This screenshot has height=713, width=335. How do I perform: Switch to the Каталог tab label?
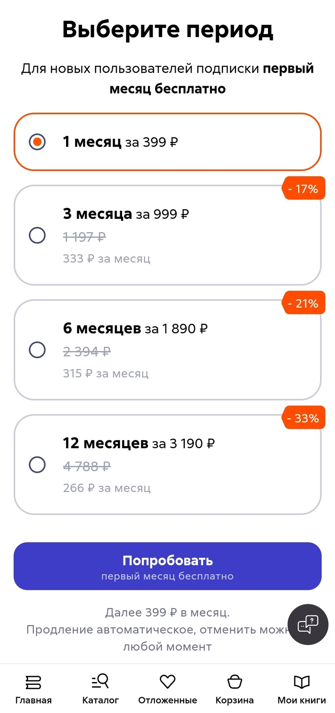tap(100, 700)
